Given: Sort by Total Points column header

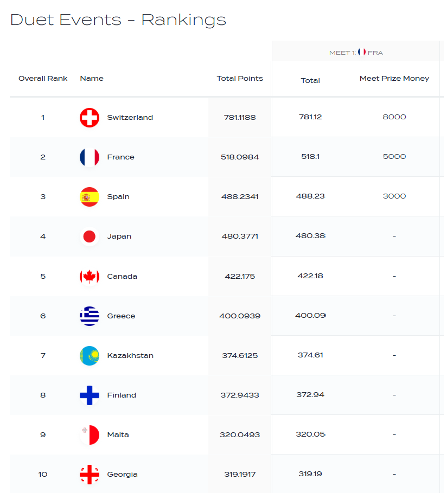Looking at the screenshot, I should (x=240, y=79).
